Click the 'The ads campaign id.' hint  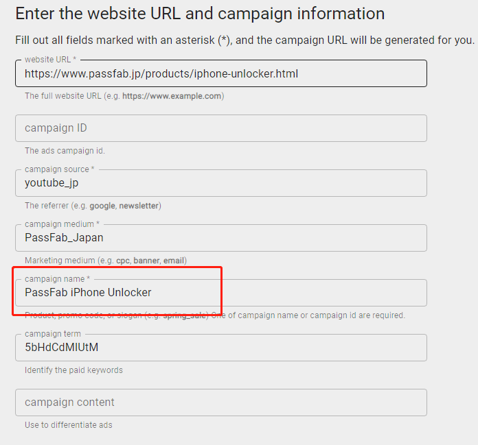pos(65,151)
